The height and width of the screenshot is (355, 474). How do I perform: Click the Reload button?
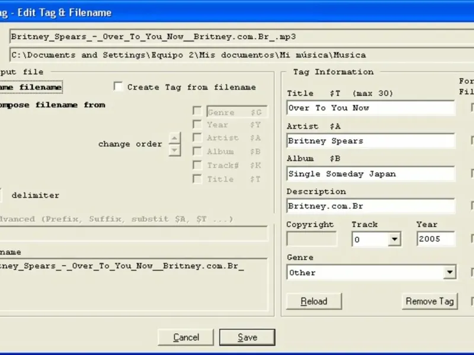point(314,301)
